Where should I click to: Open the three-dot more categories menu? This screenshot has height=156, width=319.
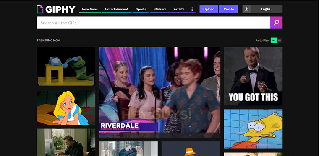tap(192, 9)
